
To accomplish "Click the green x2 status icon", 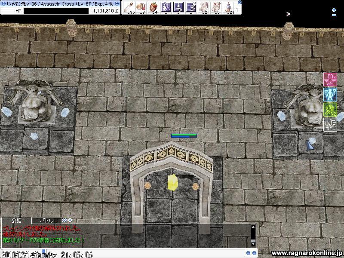I will pyautogui.click(x=330, y=110).
